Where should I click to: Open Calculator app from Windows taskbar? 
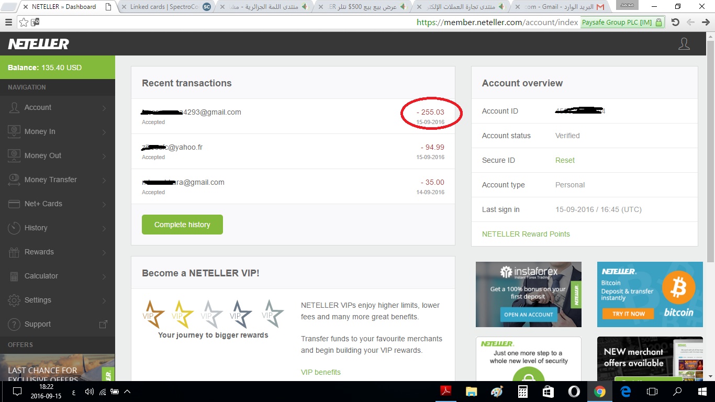(x=522, y=392)
